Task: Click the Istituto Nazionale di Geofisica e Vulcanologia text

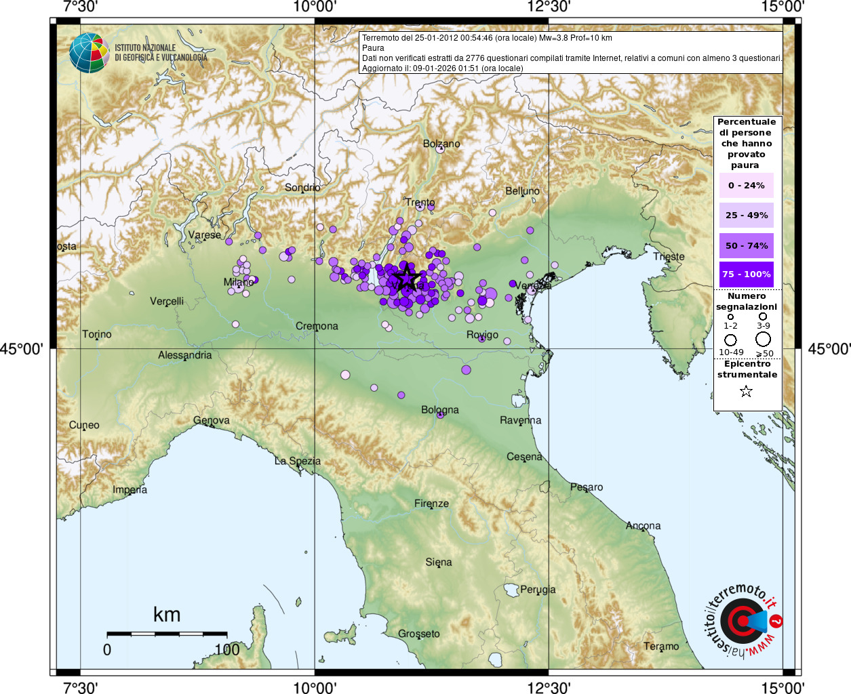Action: point(161,53)
